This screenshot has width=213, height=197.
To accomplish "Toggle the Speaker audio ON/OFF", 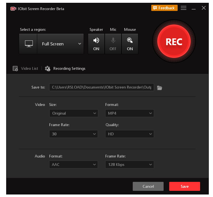I will pyautogui.click(x=96, y=44).
